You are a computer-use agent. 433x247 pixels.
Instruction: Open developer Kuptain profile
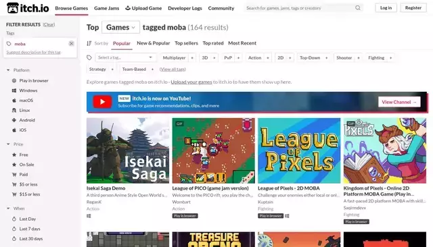pyautogui.click(x=265, y=202)
